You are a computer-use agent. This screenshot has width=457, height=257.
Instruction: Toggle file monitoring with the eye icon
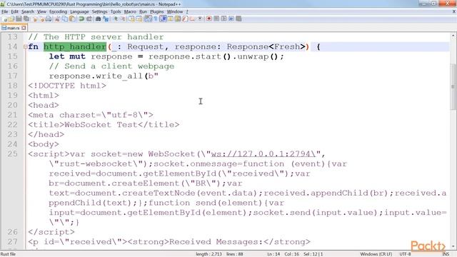200,19
